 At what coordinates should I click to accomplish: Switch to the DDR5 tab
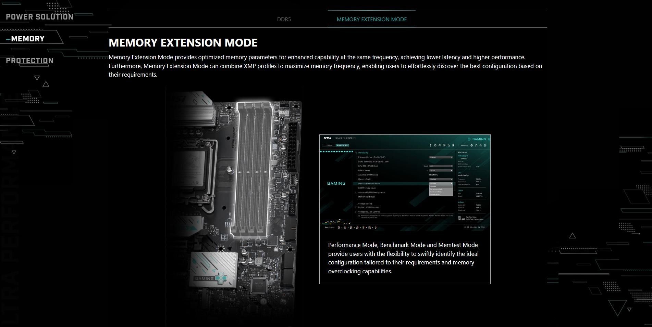[x=284, y=19]
